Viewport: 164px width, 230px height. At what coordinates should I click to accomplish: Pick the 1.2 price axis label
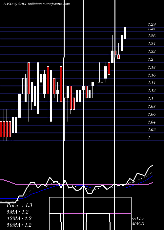click(x=151, y=59)
